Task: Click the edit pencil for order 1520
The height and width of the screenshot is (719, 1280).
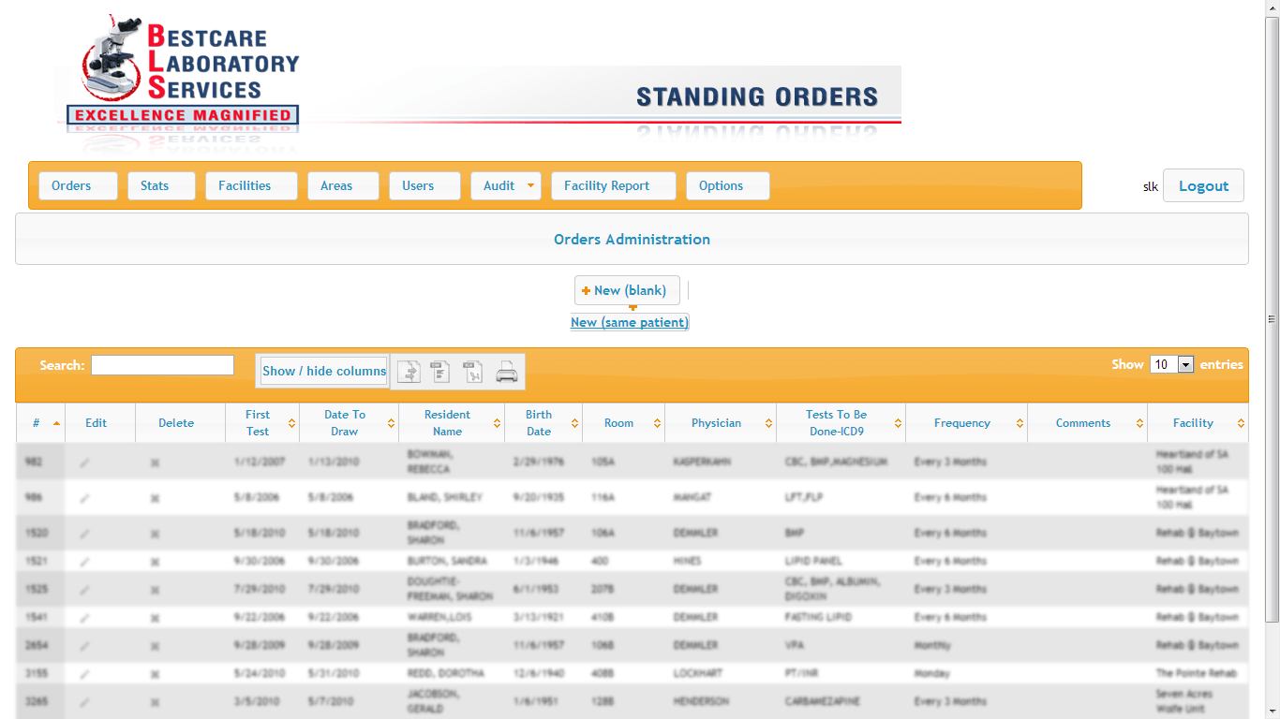Action: coord(85,534)
